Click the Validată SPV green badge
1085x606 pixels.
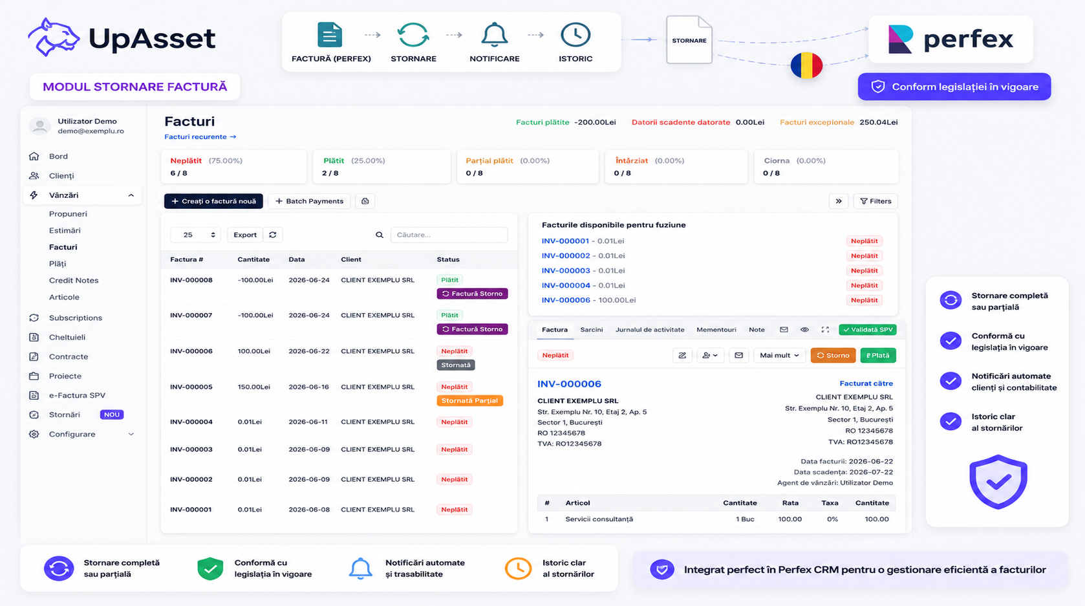pos(867,330)
